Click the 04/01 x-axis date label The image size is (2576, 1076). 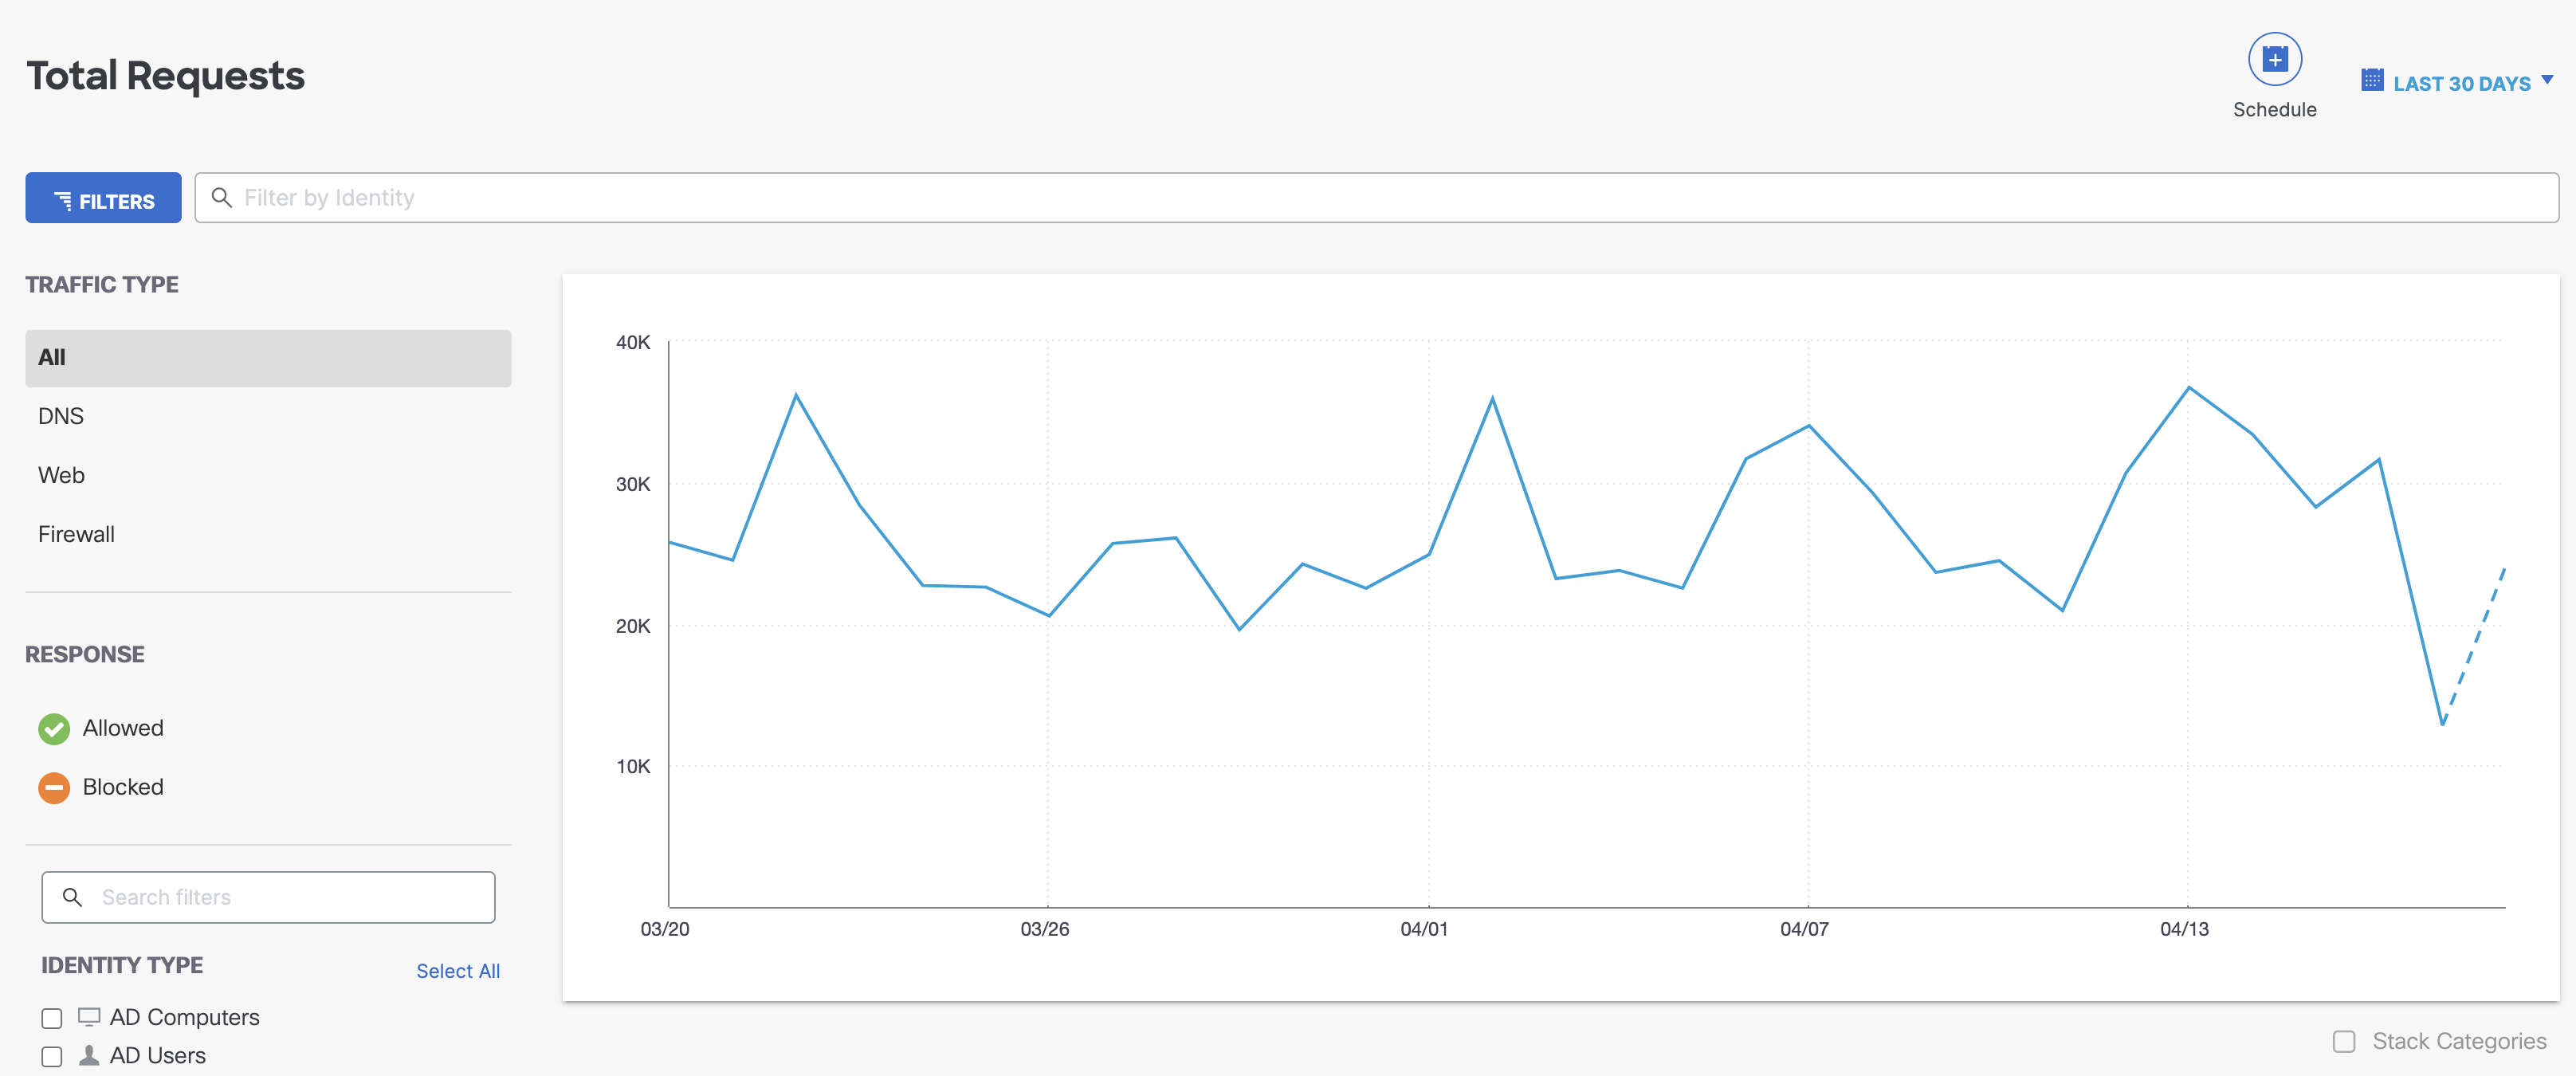(1424, 929)
